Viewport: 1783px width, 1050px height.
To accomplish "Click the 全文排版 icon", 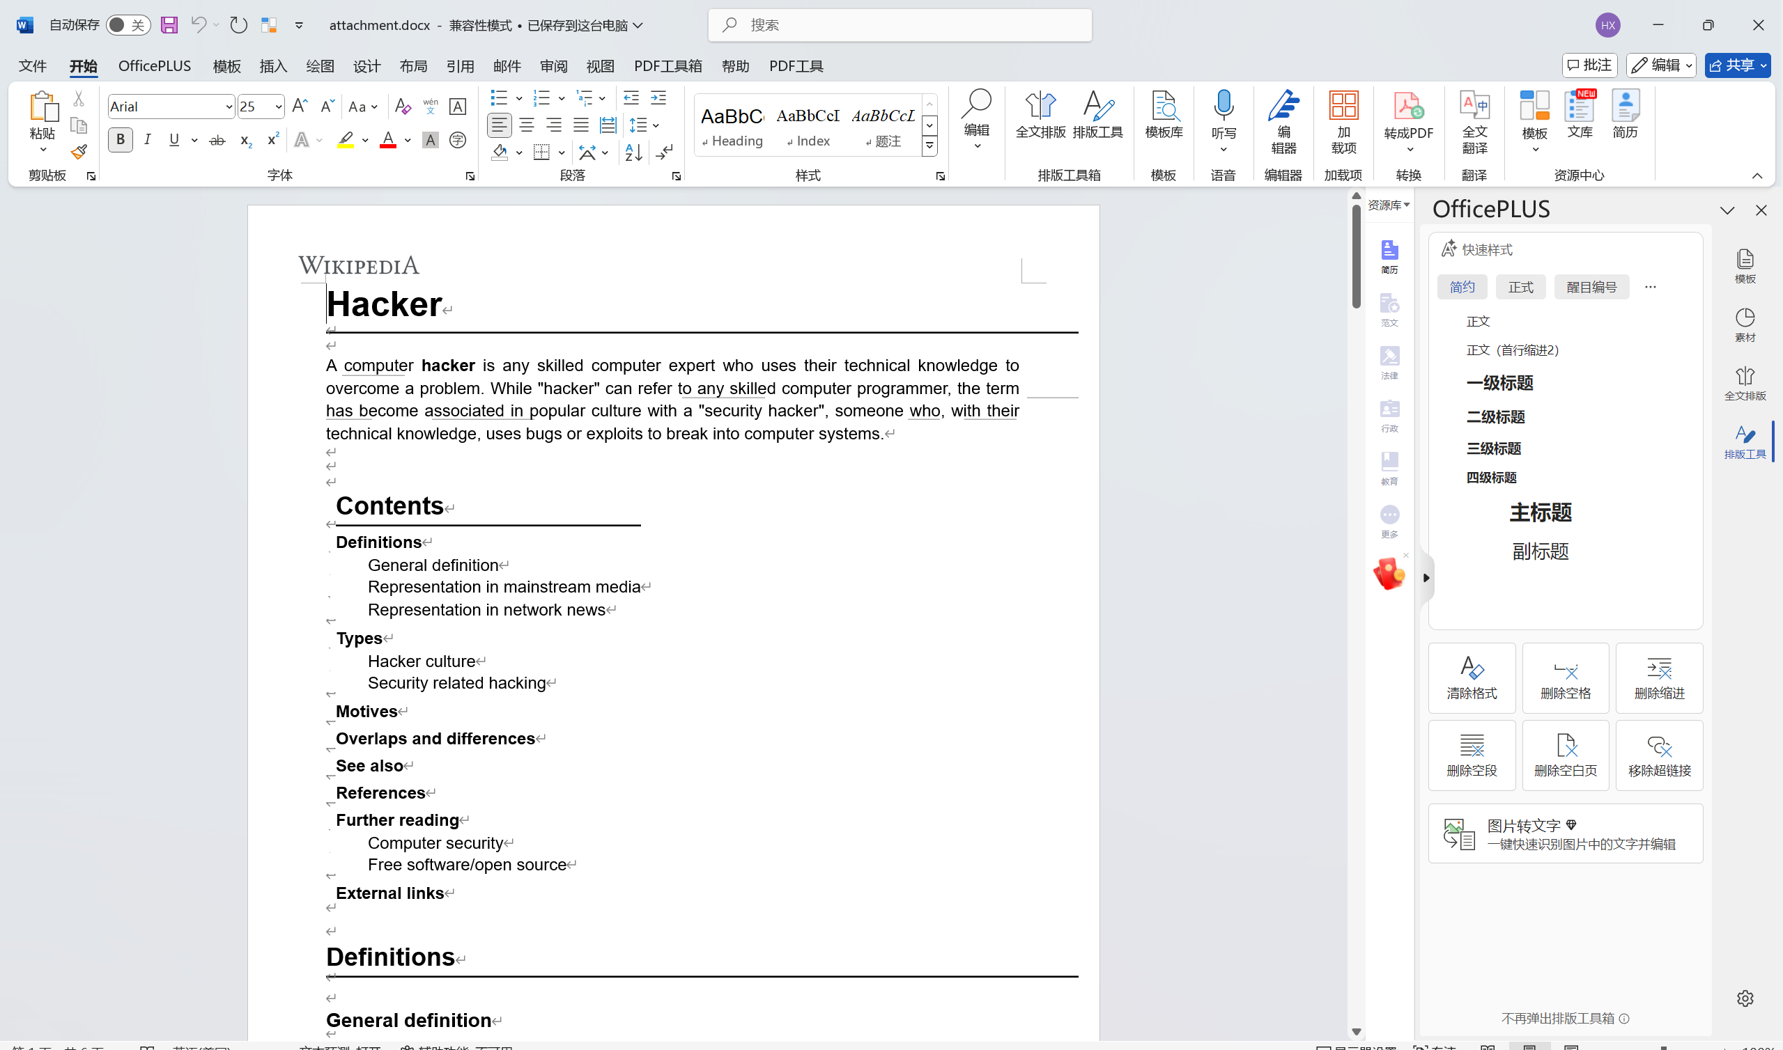I will tap(1040, 114).
